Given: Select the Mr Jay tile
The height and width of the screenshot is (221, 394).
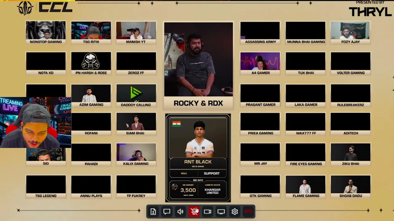Looking at the screenshot, I should (260, 155).
